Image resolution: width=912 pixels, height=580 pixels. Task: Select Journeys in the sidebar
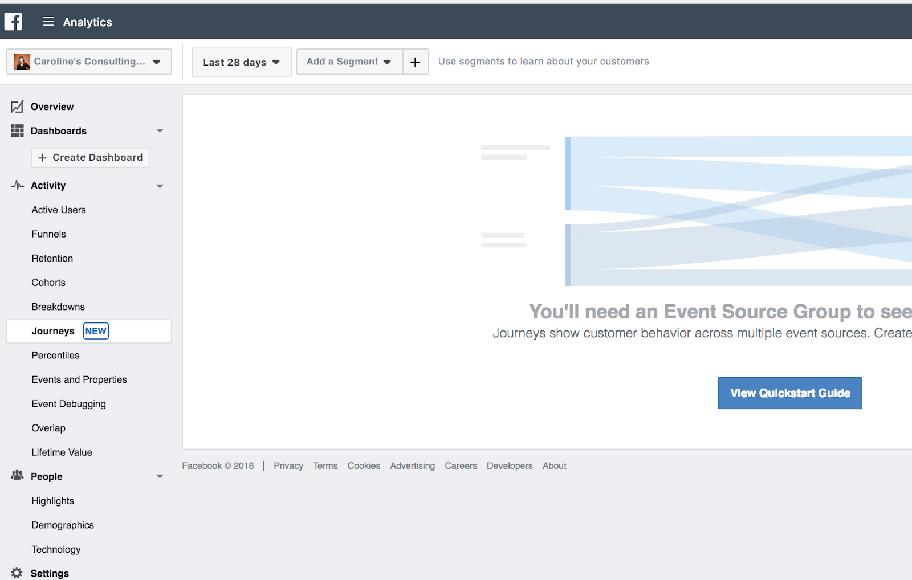[89, 331]
